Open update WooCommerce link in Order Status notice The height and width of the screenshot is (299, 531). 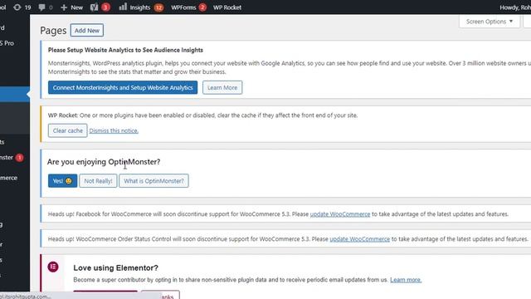(x=359, y=239)
